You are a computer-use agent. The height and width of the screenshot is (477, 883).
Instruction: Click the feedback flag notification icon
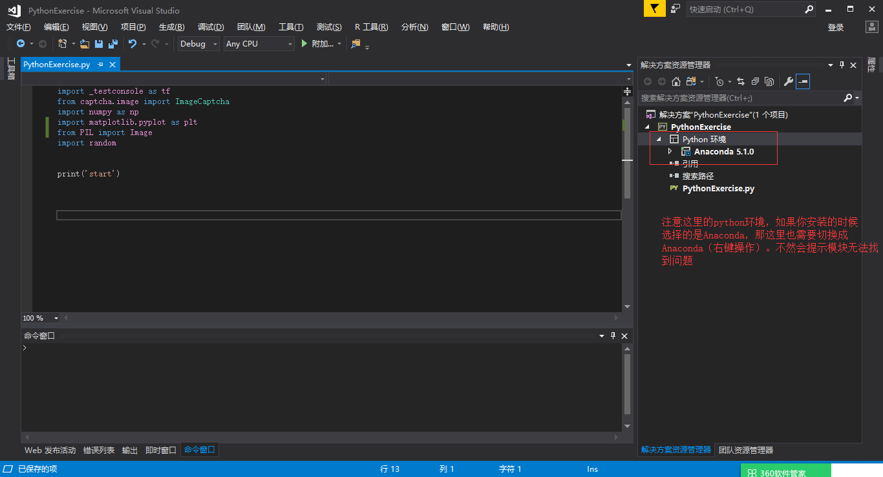point(654,9)
